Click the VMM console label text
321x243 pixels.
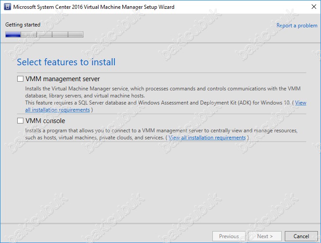click(45, 121)
